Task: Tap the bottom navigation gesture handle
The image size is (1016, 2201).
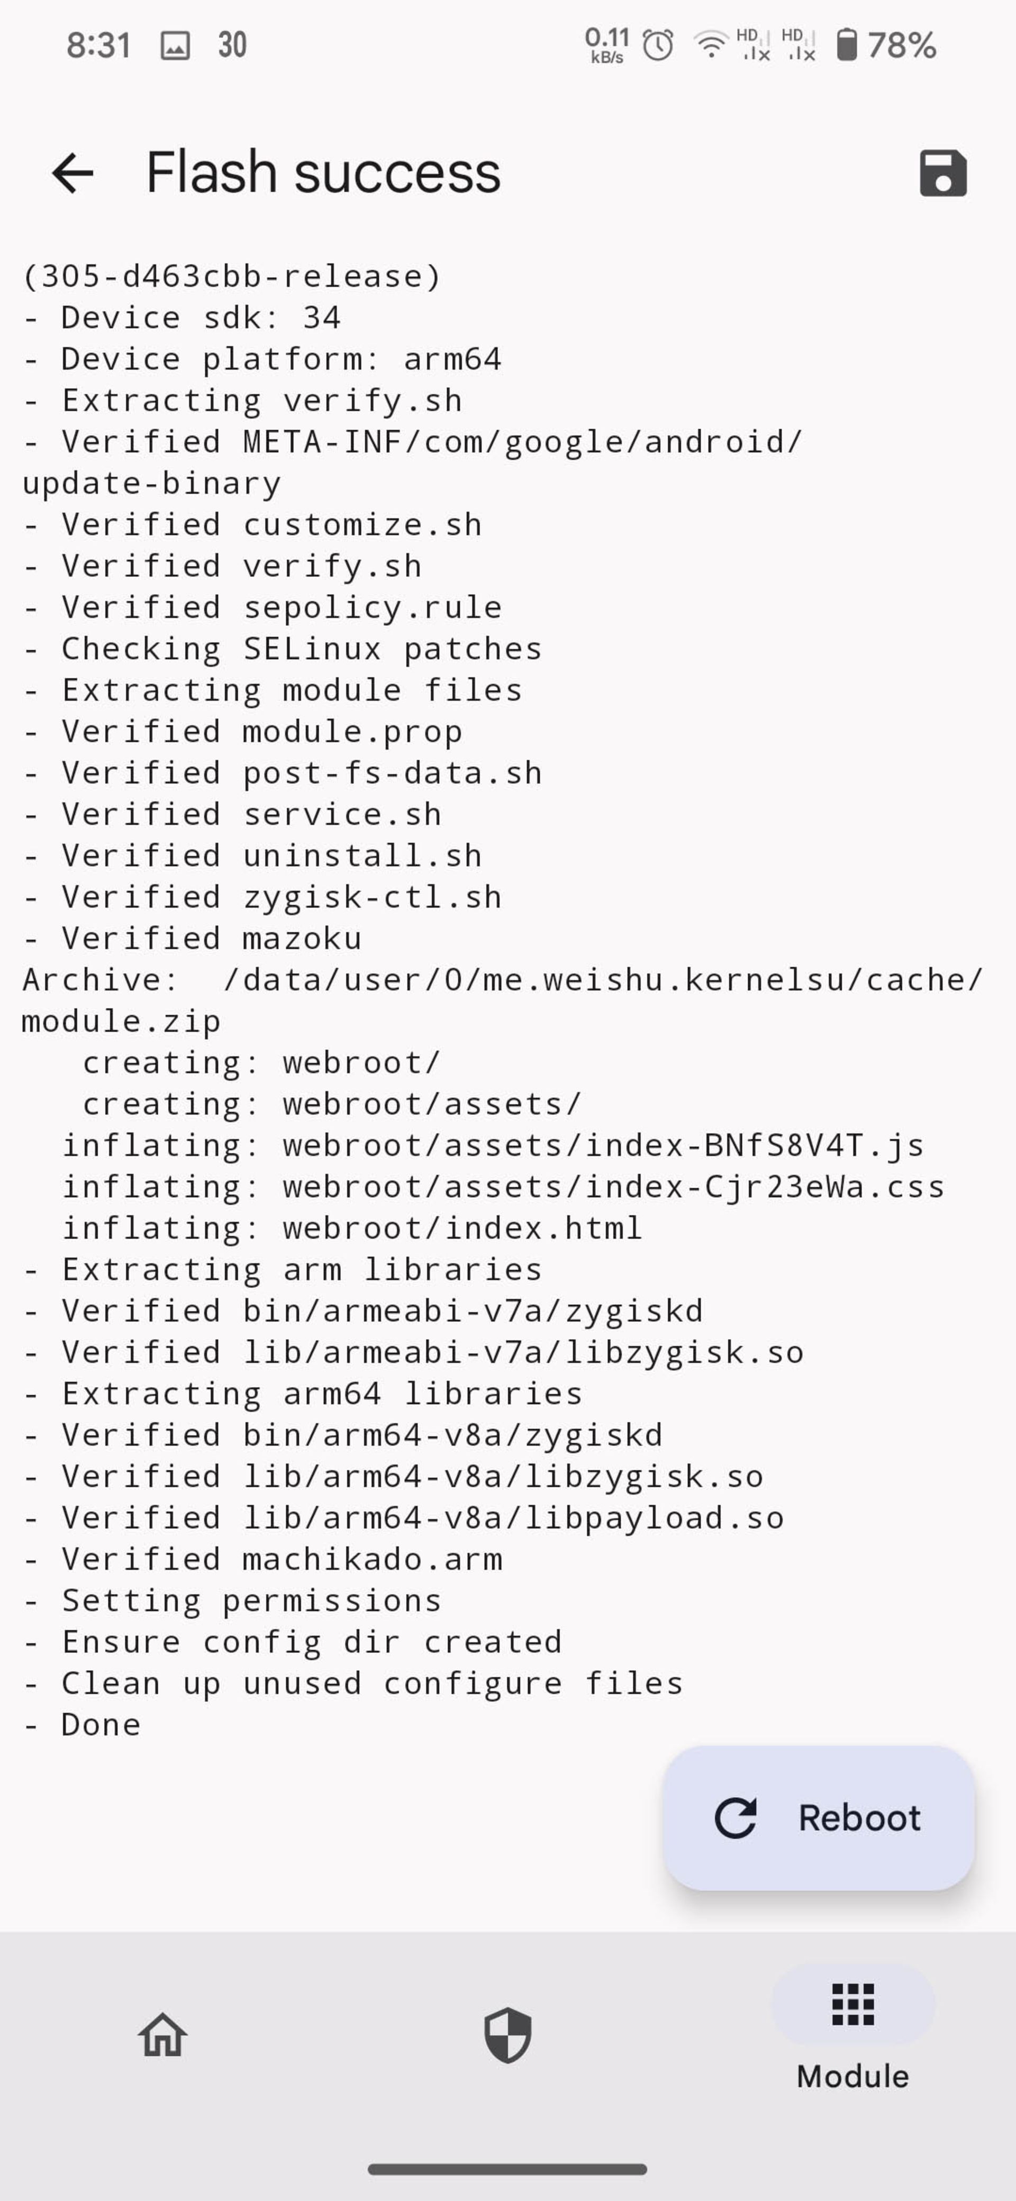Action: [x=507, y=2169]
